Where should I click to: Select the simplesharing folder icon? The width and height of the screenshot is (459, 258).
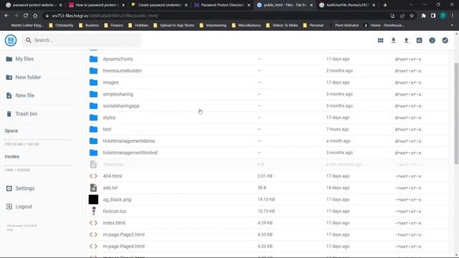(x=93, y=94)
